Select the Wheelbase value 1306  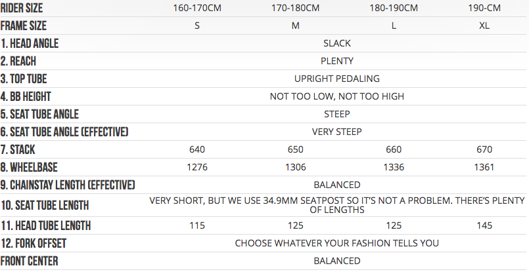point(296,167)
